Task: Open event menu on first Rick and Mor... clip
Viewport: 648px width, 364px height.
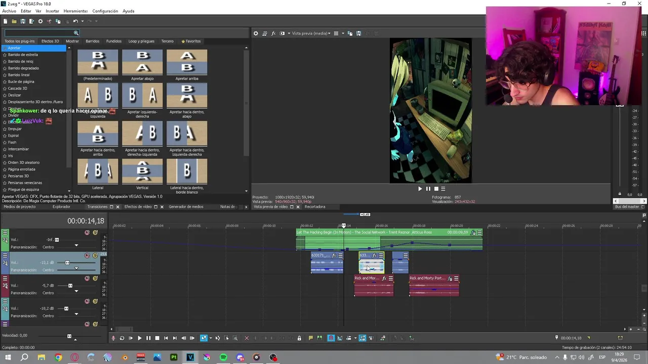Action: point(390,279)
